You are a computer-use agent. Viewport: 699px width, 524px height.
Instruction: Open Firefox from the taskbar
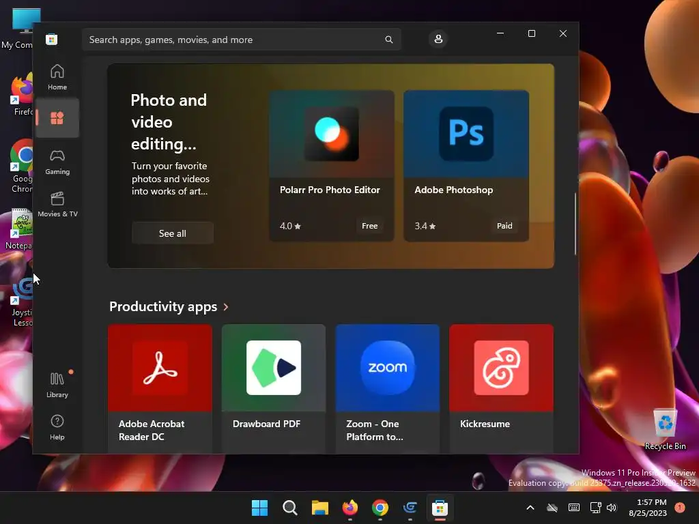(350, 508)
